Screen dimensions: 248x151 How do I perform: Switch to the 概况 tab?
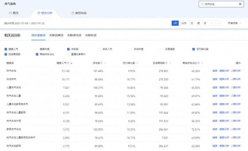[x=14, y=13]
